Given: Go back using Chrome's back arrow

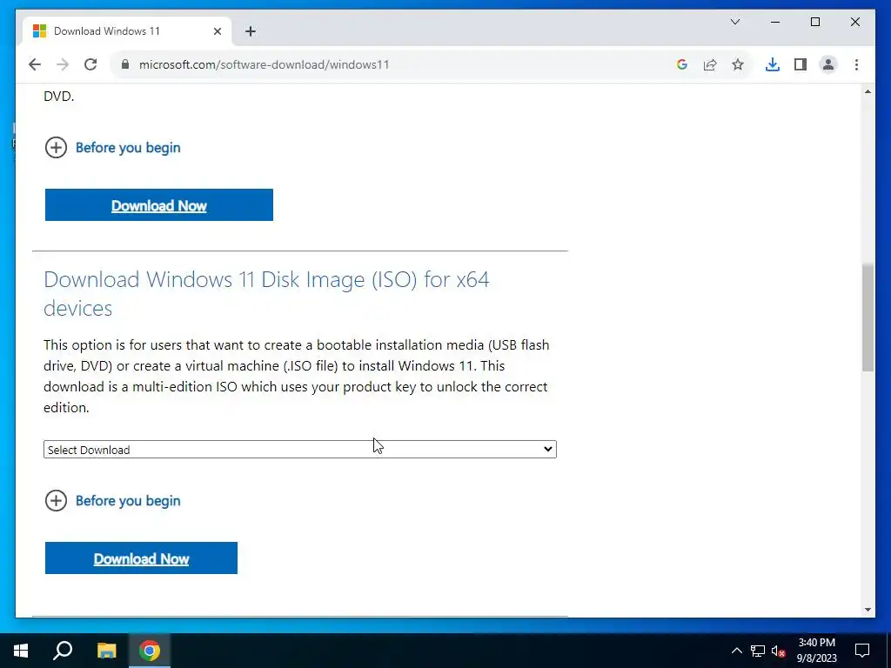Looking at the screenshot, I should click(35, 64).
